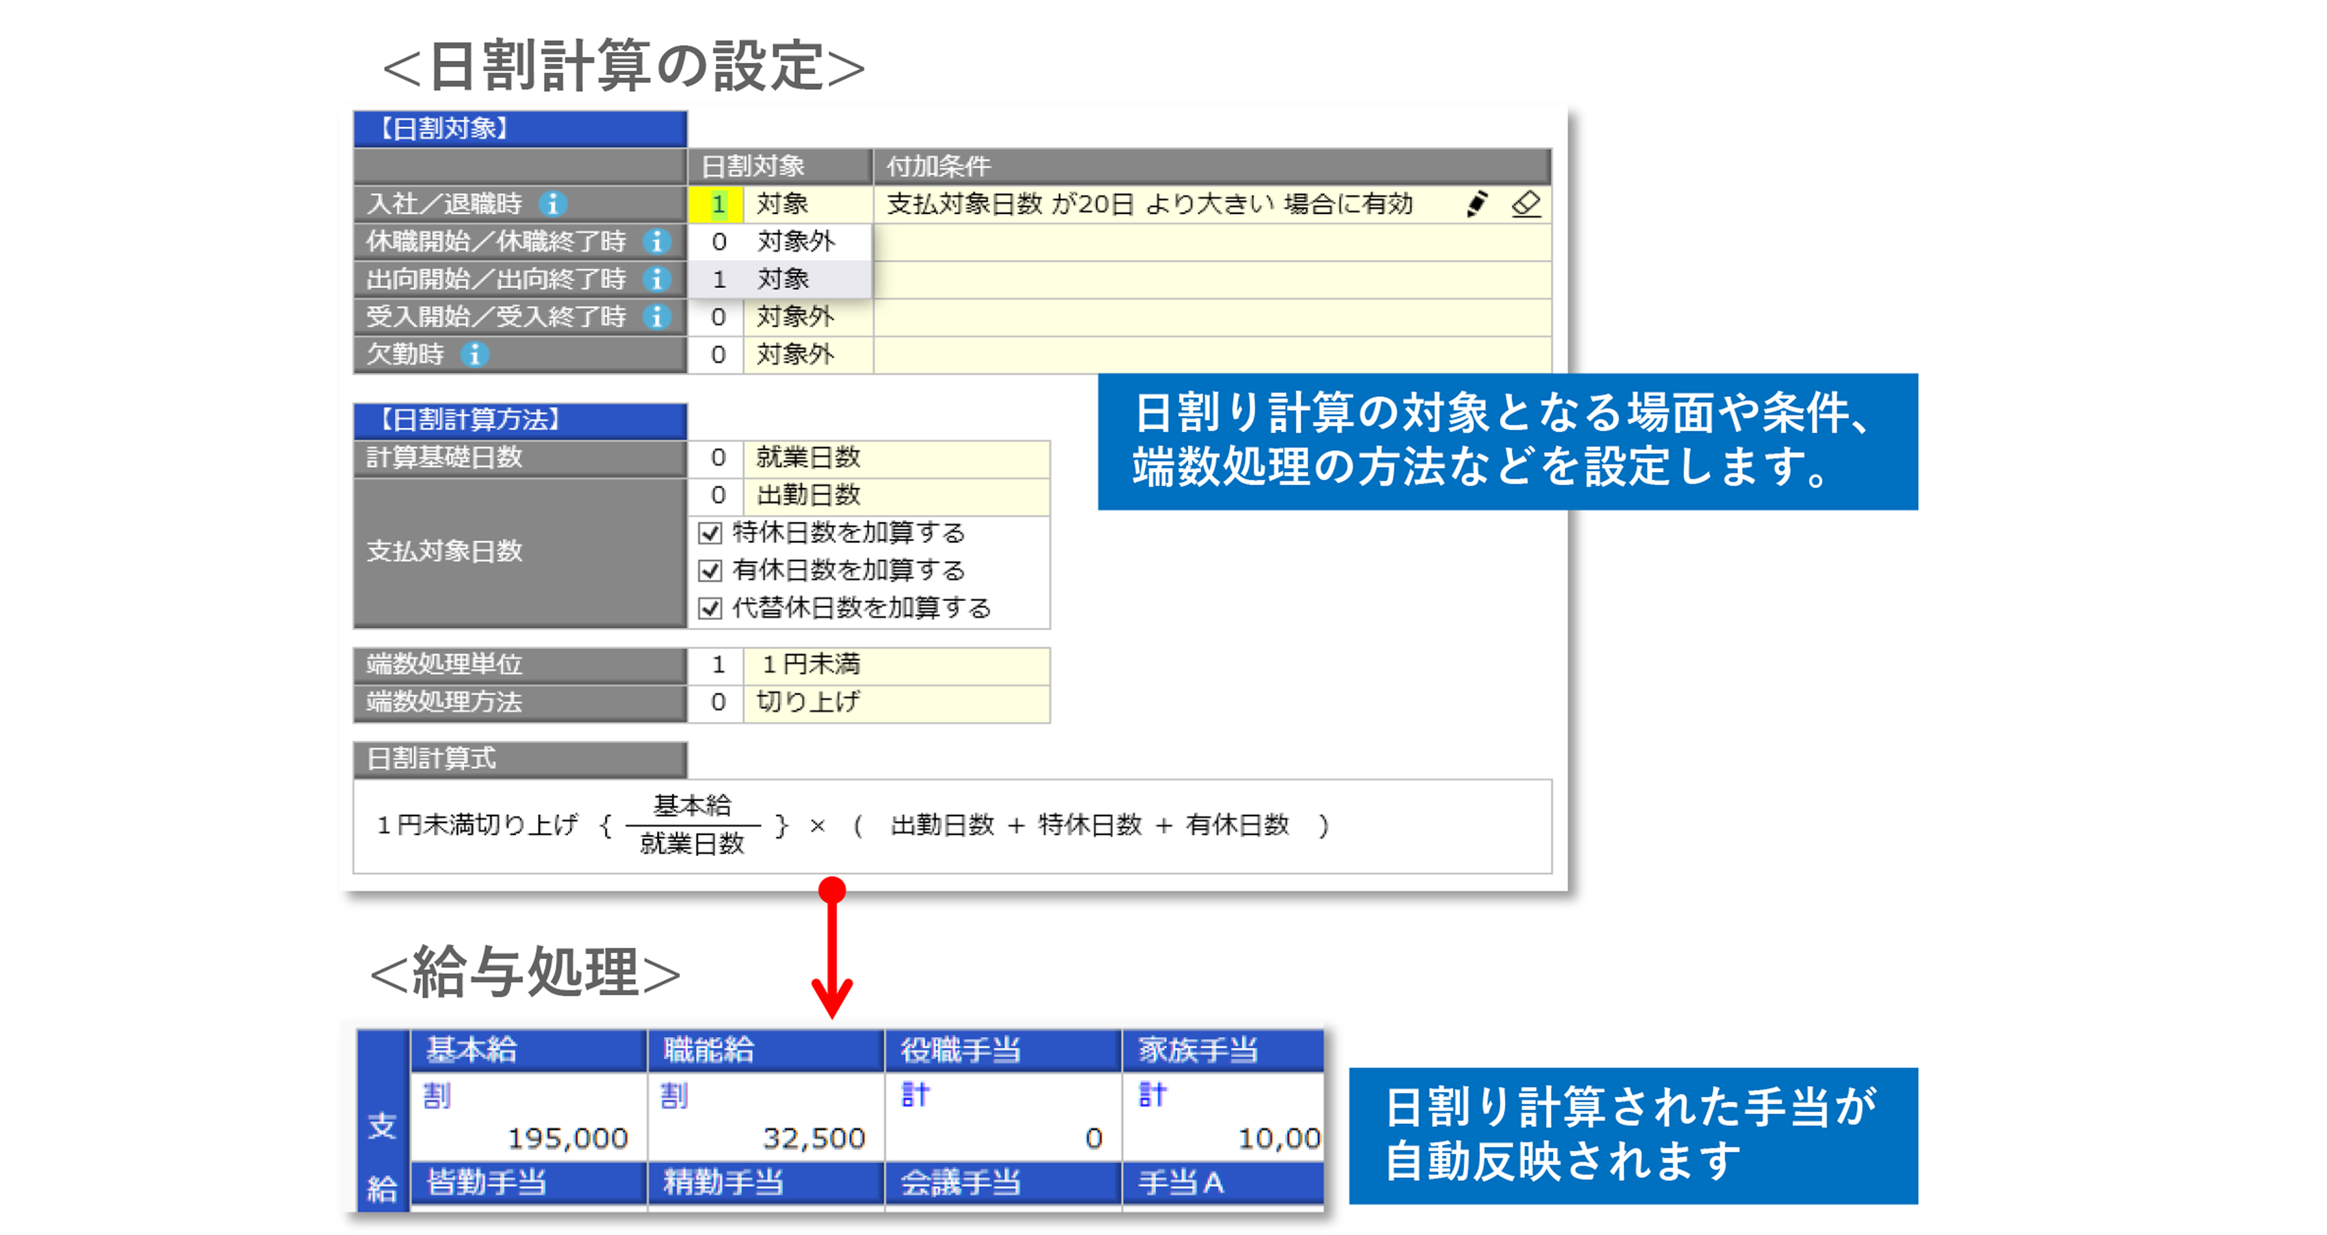
Task: Click 切り上げ value in 端数処理方法 row
Action: coord(808,702)
